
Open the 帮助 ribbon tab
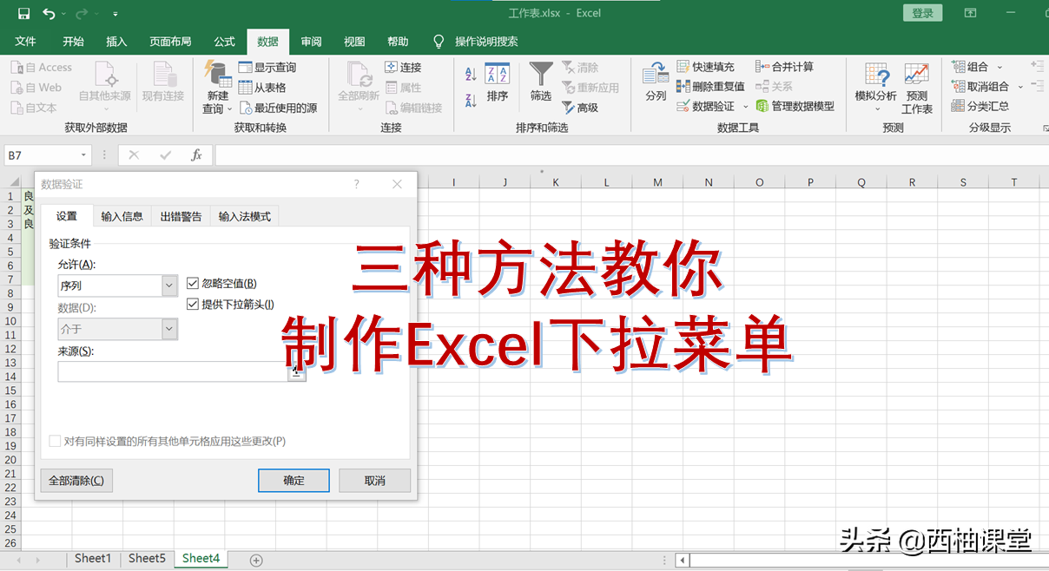pyautogui.click(x=398, y=42)
